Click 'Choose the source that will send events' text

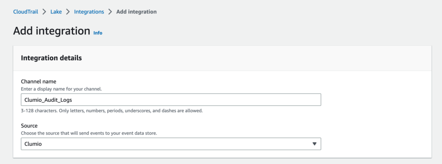pos(89,133)
